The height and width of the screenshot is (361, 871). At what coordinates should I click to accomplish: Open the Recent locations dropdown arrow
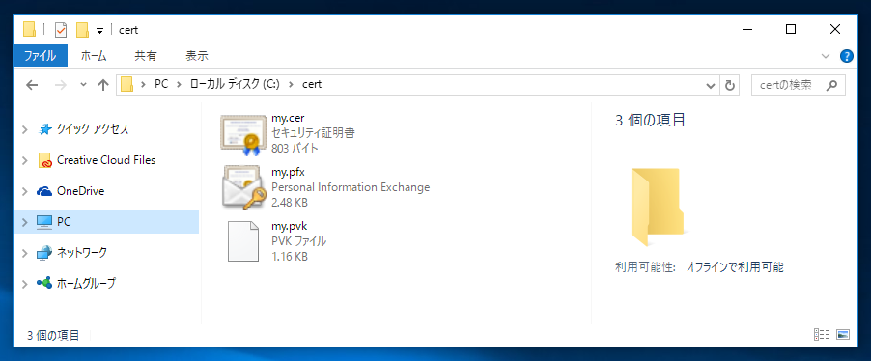[84, 85]
